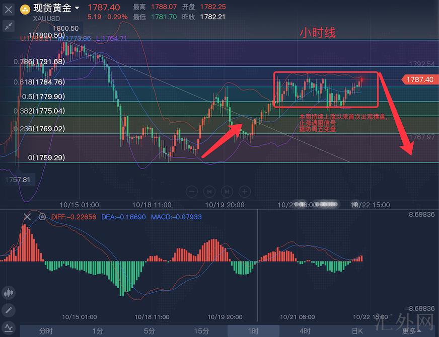Click the collapse fullscreen arrows icon
Image resolution: width=439 pixels, height=337 pixels.
(x=9, y=26)
